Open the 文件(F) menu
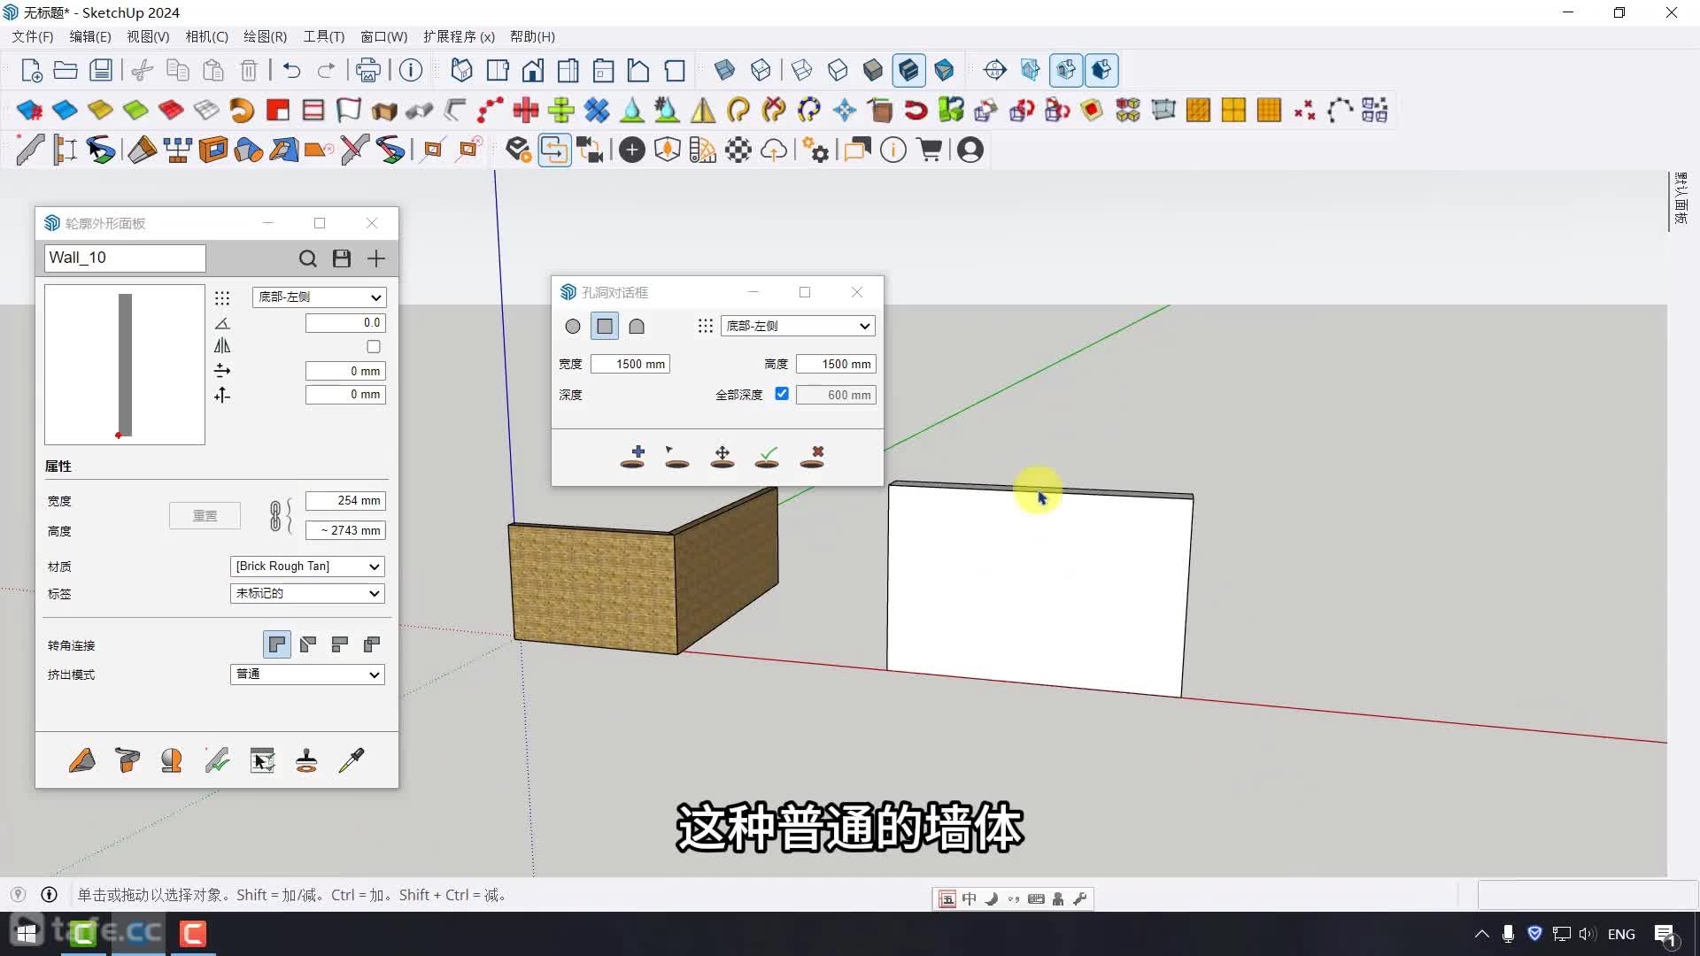Viewport: 1700px width, 956px height. coord(33,37)
